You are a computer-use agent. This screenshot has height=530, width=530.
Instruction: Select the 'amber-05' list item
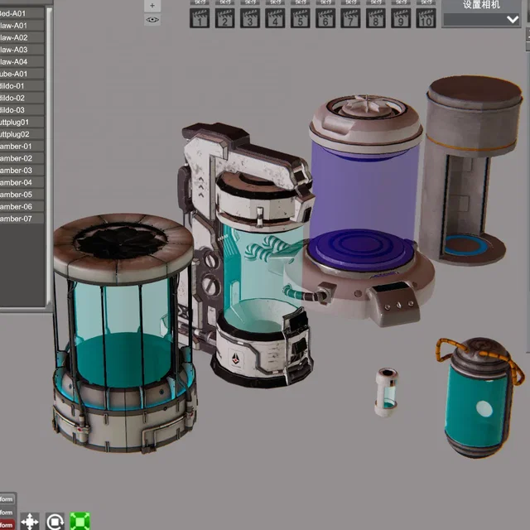22,195
